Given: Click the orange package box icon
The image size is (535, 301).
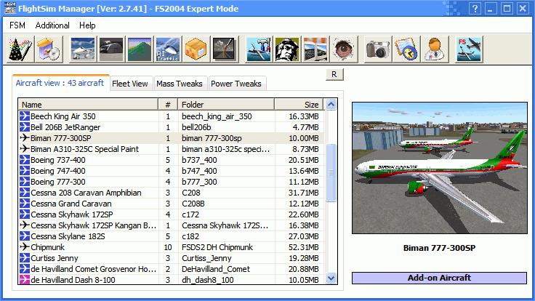Looking at the screenshot, I should (196, 49).
